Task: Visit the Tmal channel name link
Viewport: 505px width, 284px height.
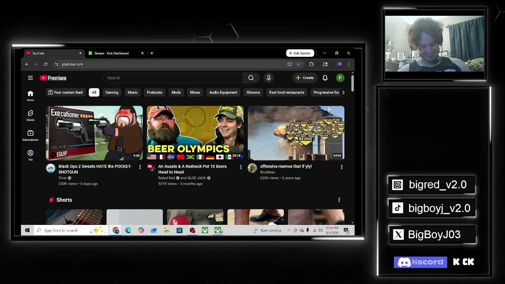Action: point(62,178)
